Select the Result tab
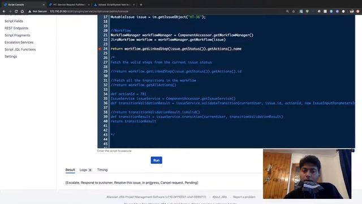Screen dimensions: 362x204 70,170
